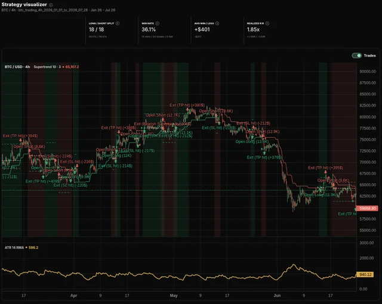Click the 3000.00 ATR axis label
The height and width of the screenshot is (304, 382).
click(x=366, y=243)
